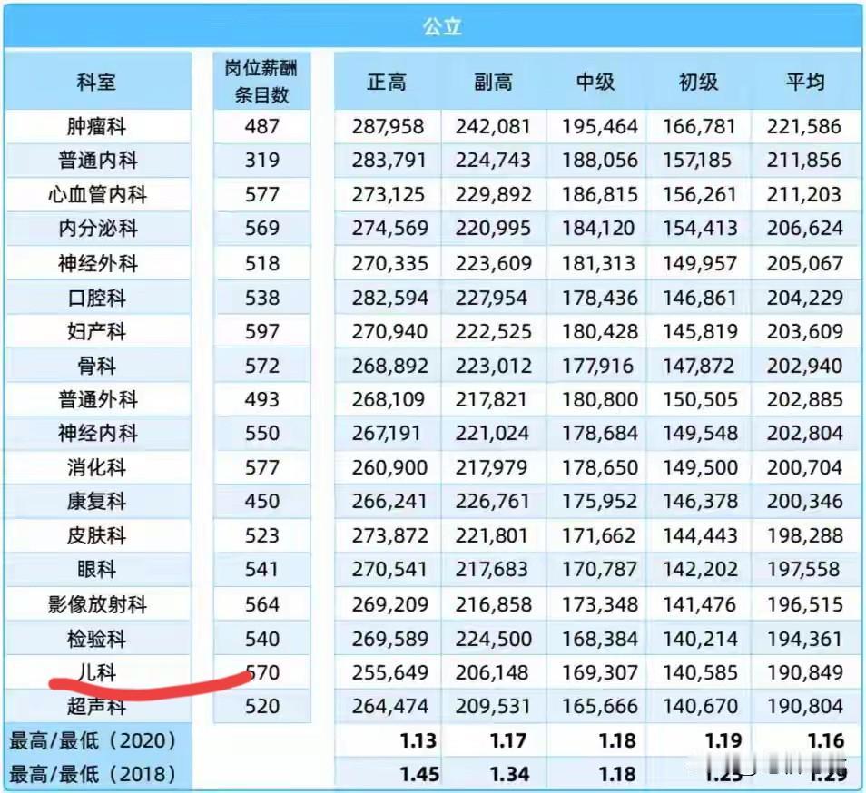Click the 岗位薪酬条目数 column header
Viewport: 866px width, 793px height.
pos(261,80)
